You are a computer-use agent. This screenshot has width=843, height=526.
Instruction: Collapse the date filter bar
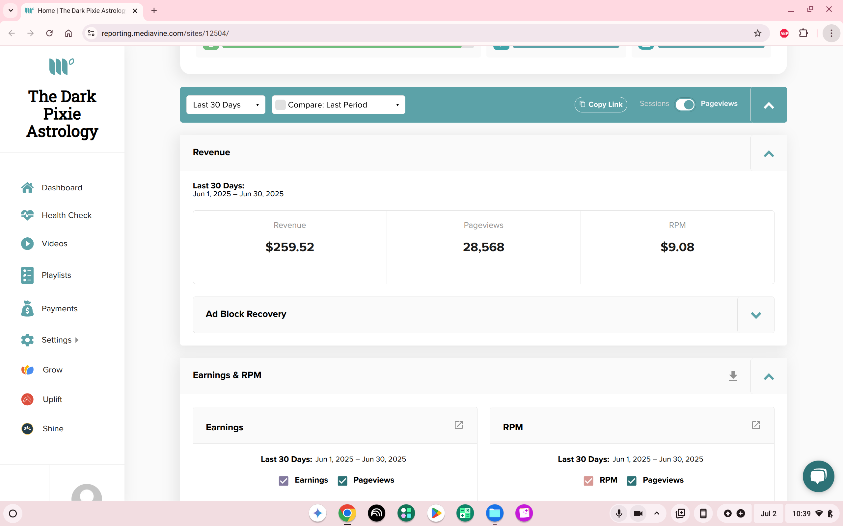point(769,106)
